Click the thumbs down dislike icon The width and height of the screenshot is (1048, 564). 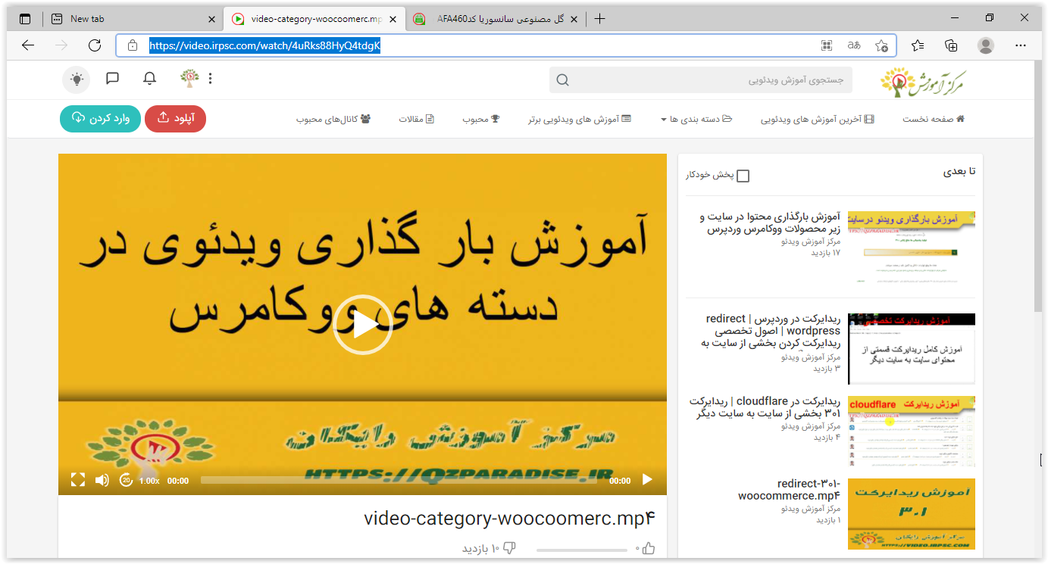pyautogui.click(x=509, y=548)
